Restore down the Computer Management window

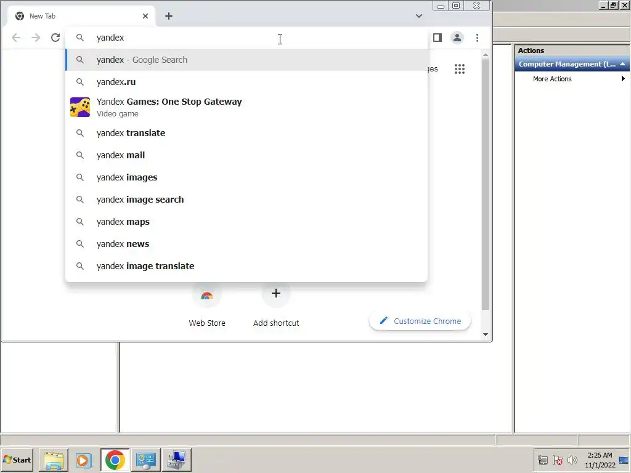point(613,5)
